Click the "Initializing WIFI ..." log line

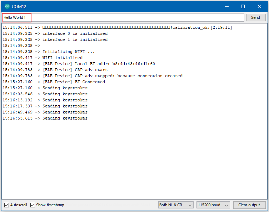point(69,52)
